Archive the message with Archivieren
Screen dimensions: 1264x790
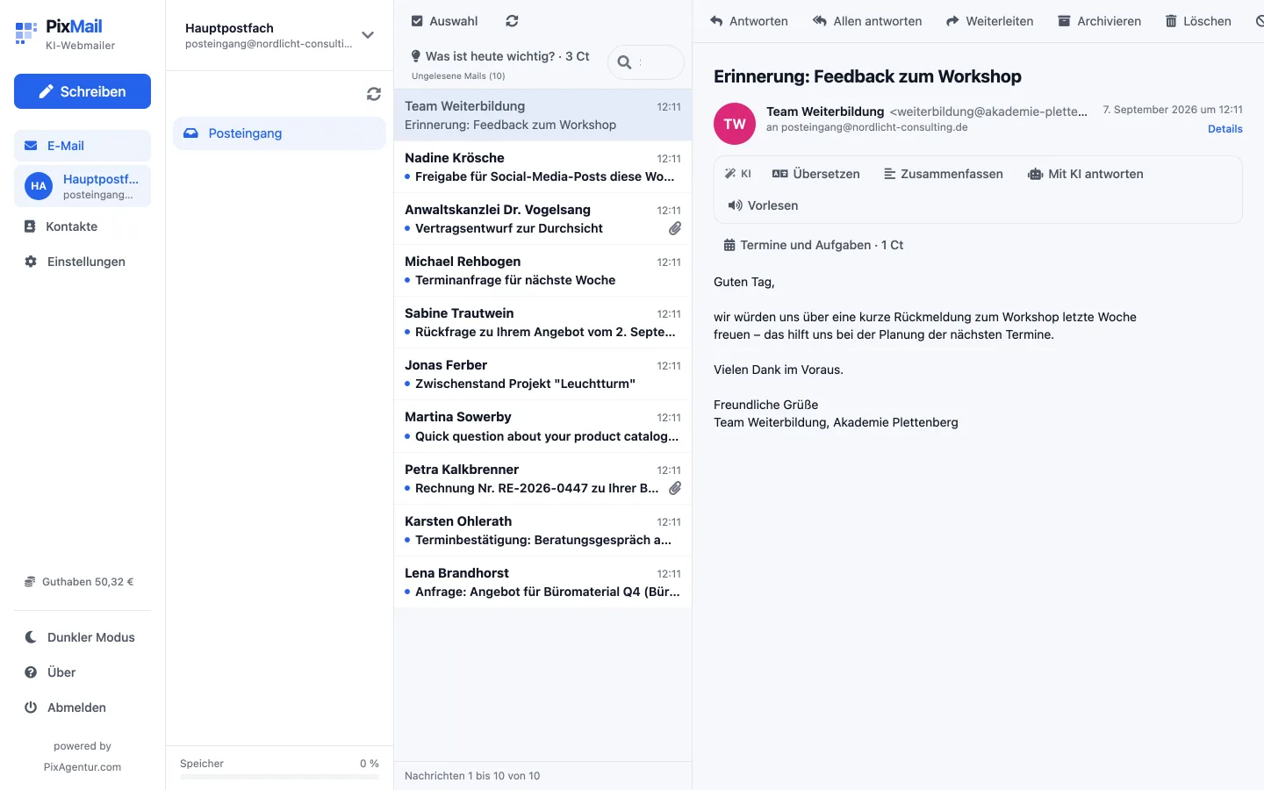tap(1099, 21)
